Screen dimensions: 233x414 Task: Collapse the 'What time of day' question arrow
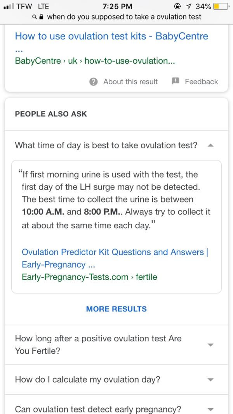tap(210, 145)
